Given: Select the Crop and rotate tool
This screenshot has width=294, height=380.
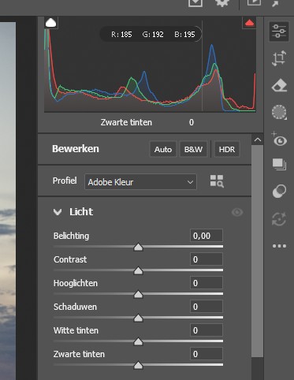Looking at the screenshot, I should (279, 58).
